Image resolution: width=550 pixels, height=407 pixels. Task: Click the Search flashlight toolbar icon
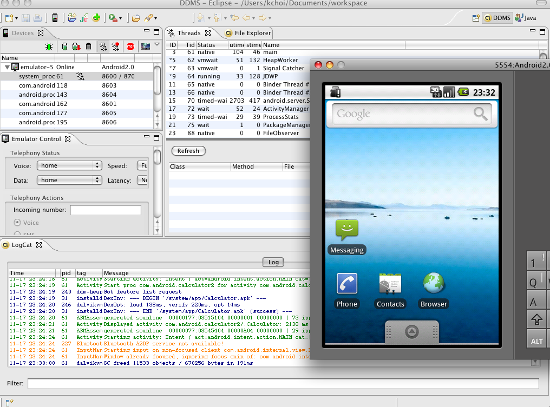click(149, 17)
